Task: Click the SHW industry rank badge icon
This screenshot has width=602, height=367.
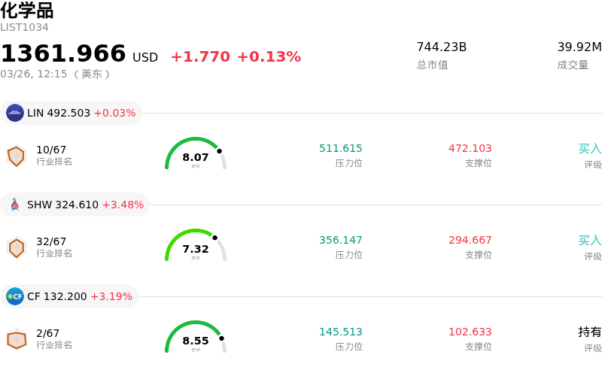Action: tap(16, 247)
